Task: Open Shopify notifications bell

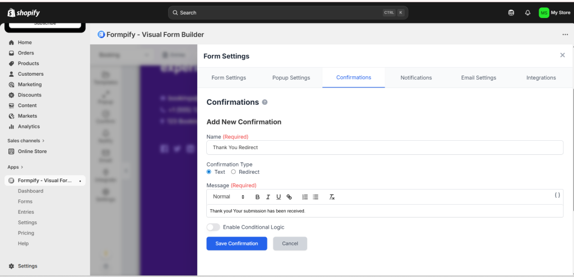Action: pyautogui.click(x=527, y=13)
